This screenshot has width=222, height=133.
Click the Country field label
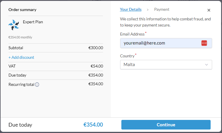tap(127, 56)
